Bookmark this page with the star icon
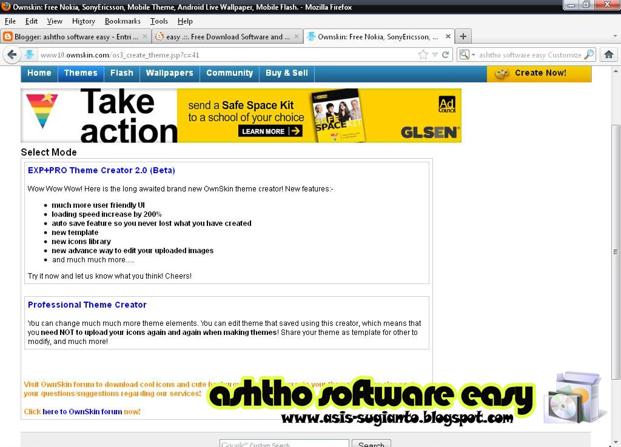 click(x=423, y=55)
